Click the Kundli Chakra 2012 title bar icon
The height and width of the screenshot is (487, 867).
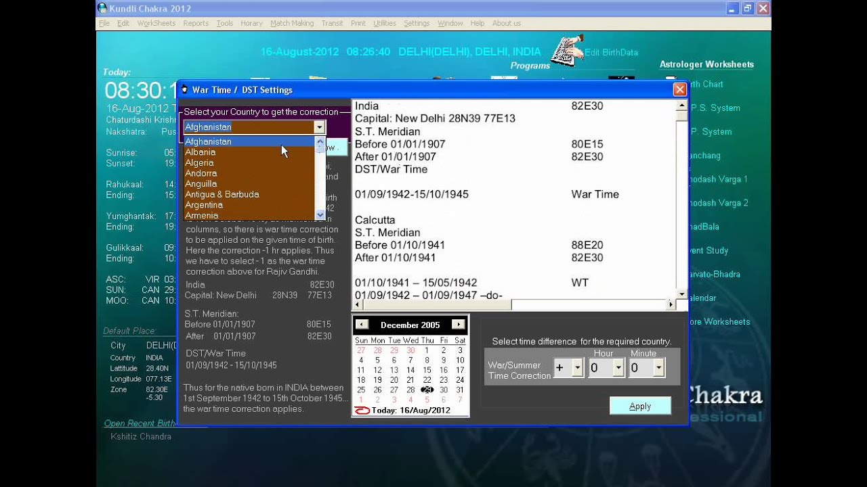tap(102, 8)
